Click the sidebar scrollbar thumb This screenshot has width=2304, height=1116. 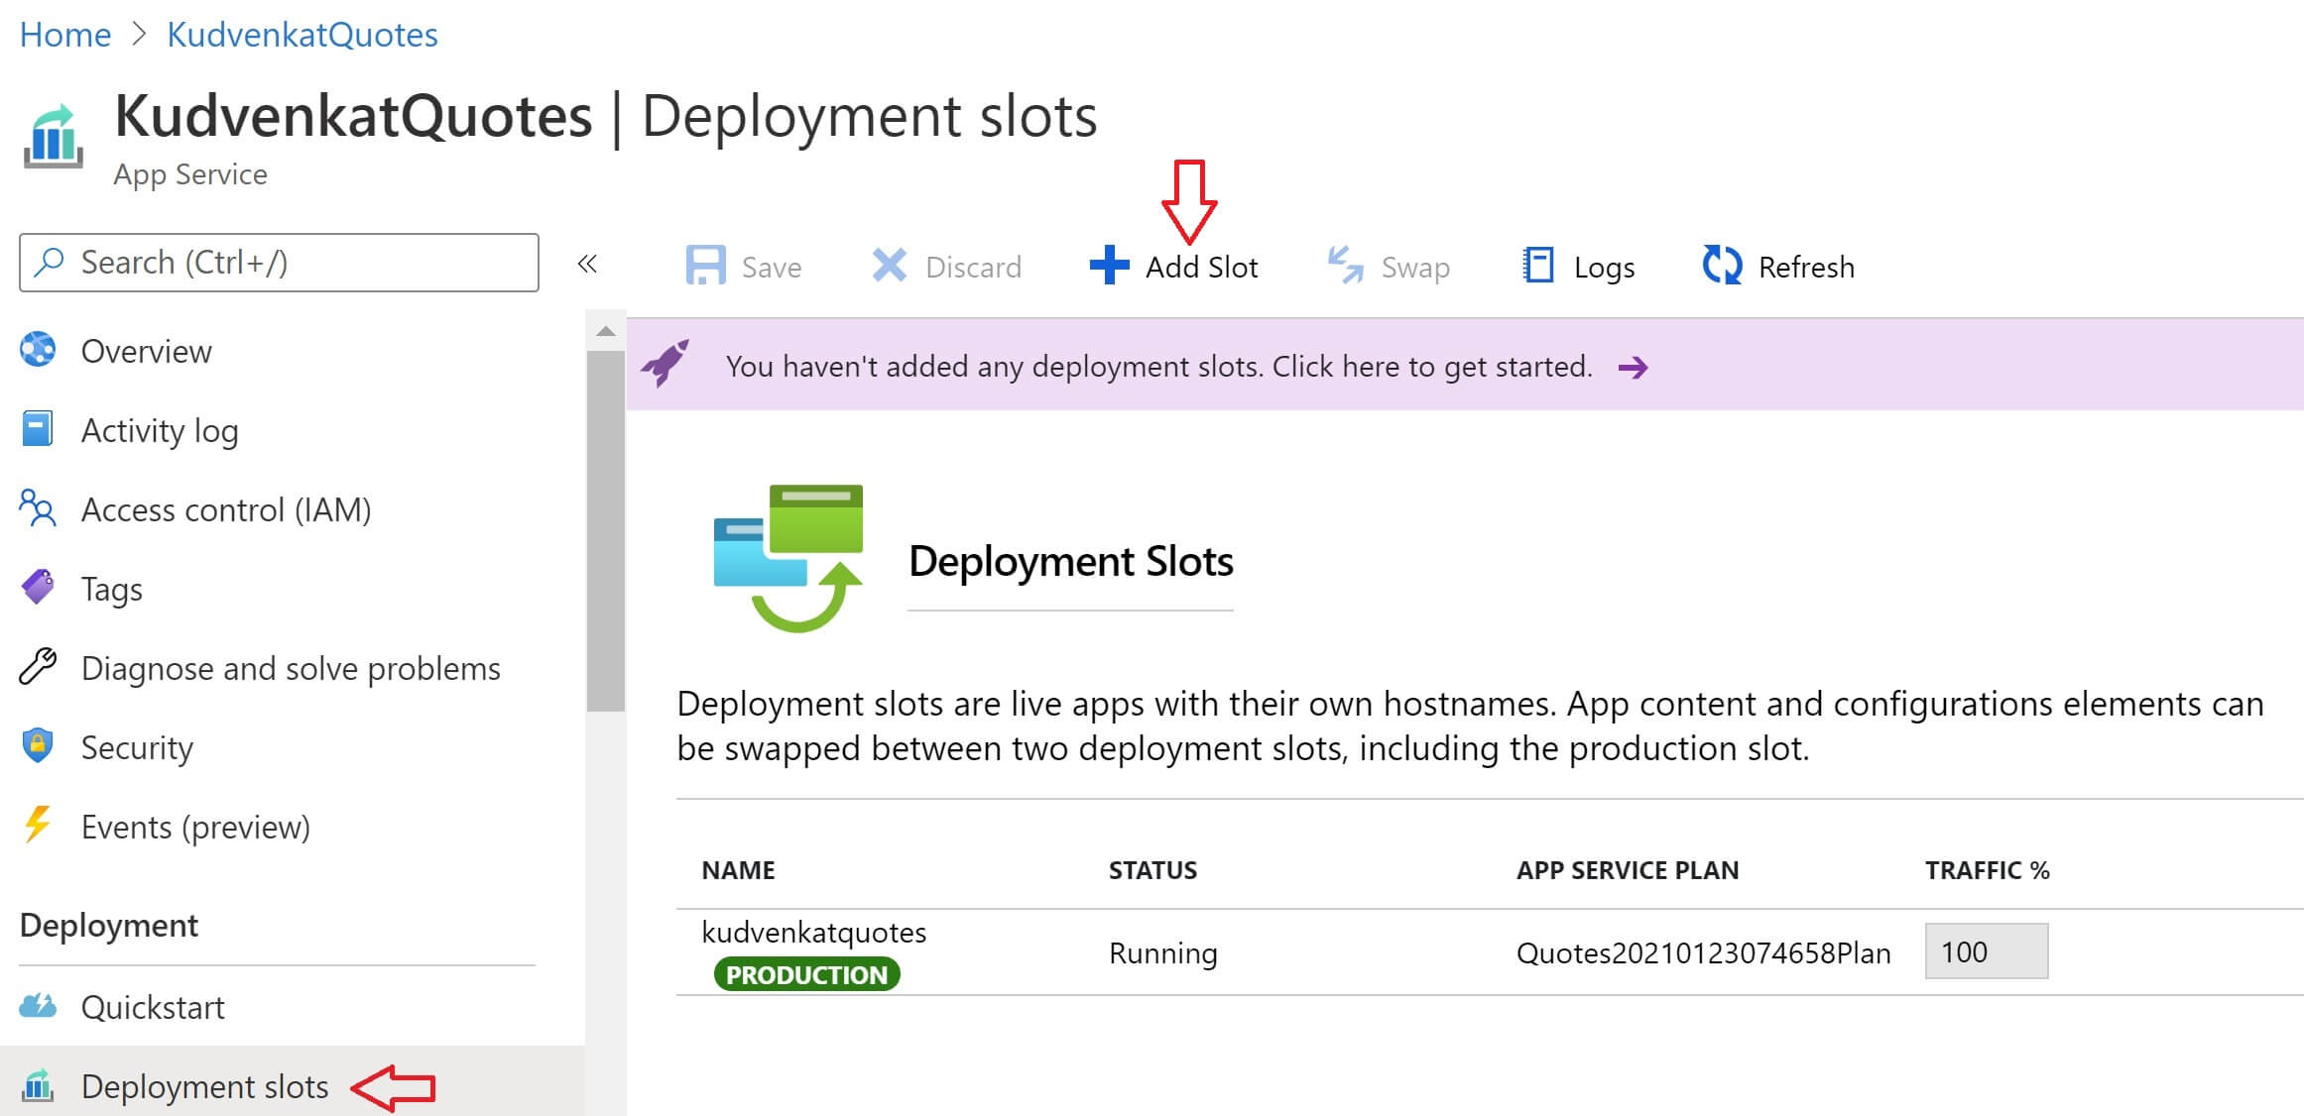[605, 530]
